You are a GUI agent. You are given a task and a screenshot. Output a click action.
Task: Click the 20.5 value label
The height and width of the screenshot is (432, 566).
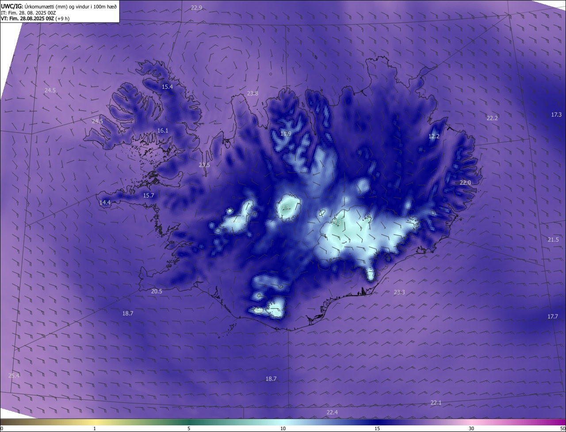(x=157, y=291)
